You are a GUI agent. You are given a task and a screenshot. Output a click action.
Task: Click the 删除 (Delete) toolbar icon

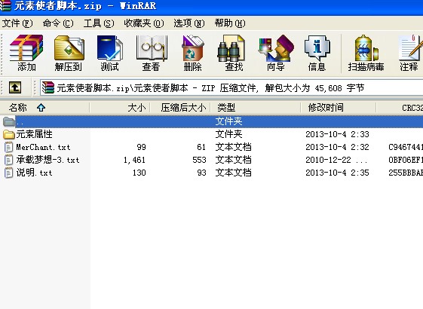point(192,53)
